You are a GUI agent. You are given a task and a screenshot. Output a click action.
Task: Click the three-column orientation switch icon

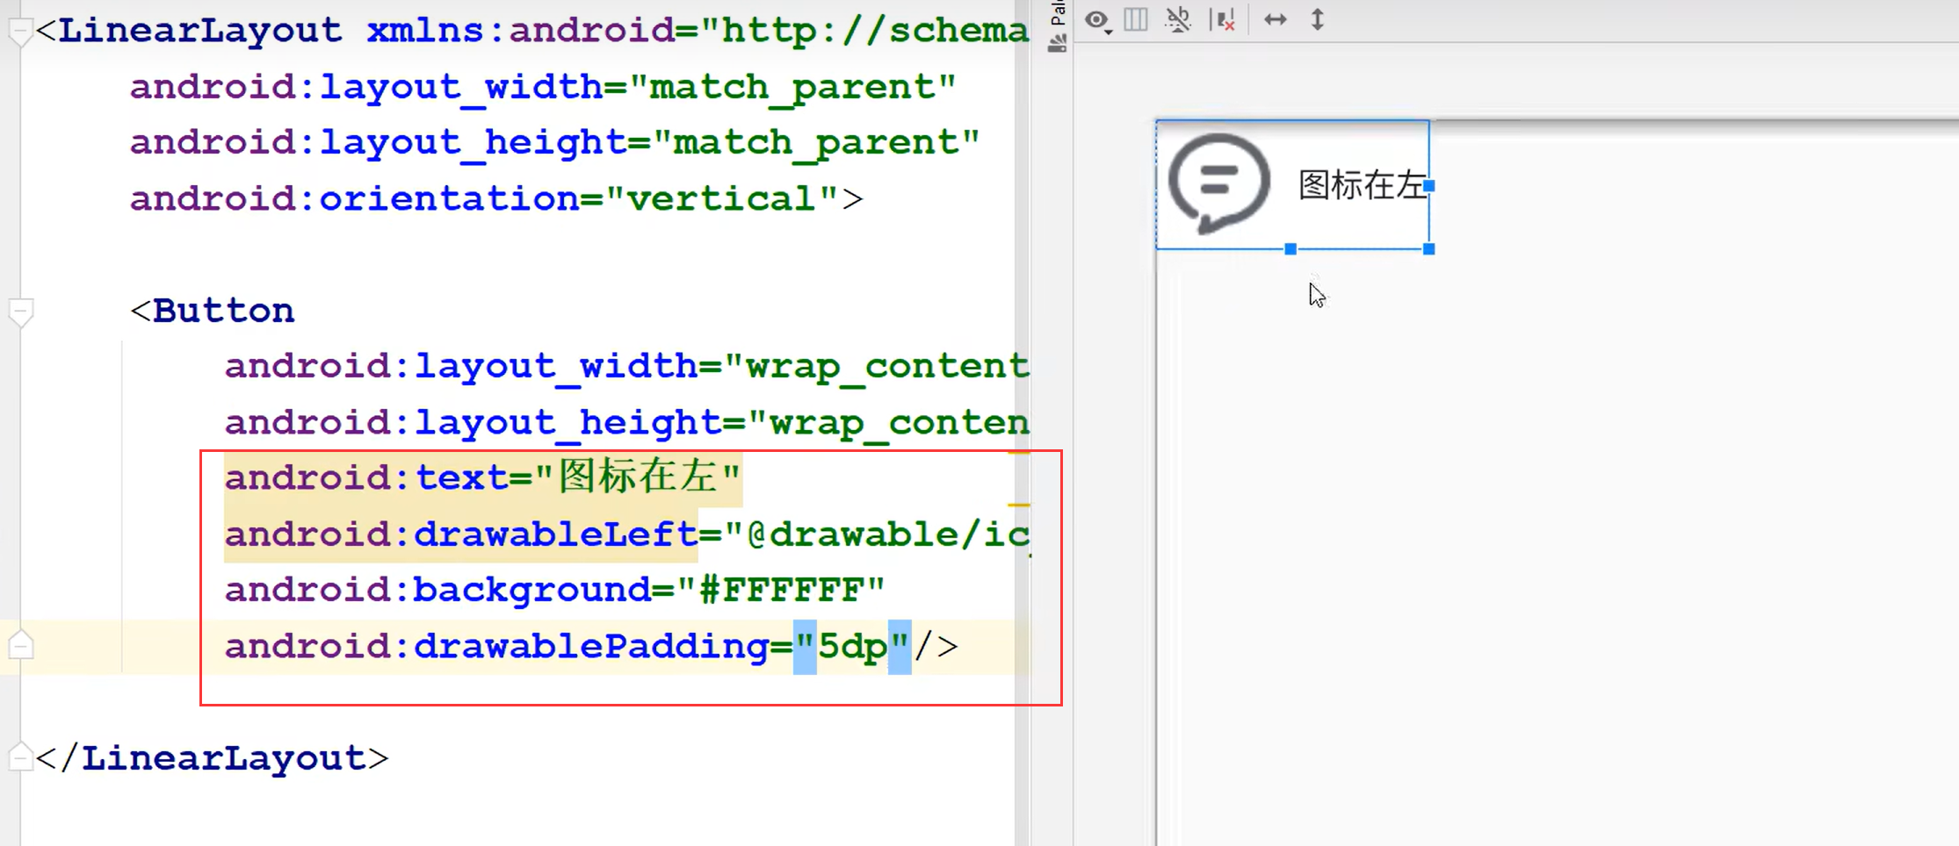1136,19
